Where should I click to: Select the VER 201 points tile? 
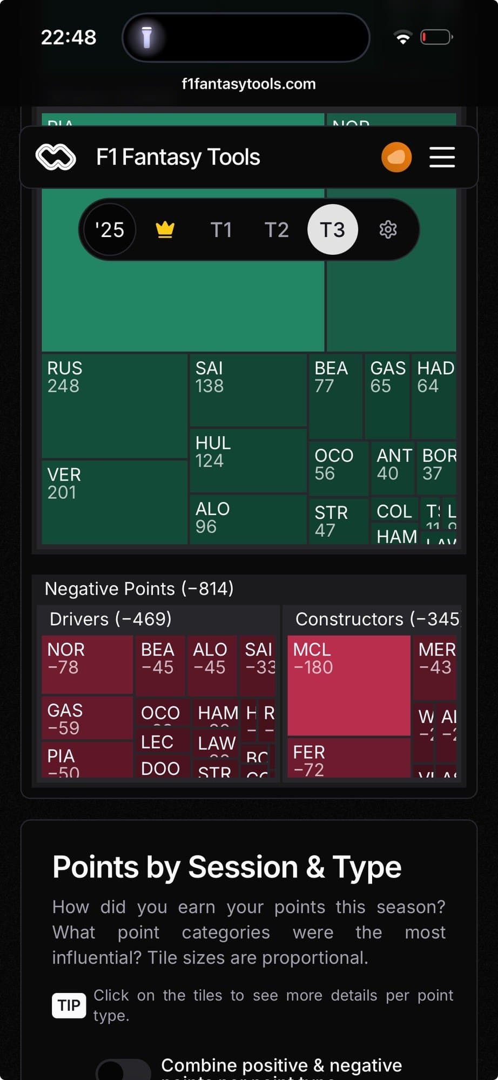coord(115,501)
